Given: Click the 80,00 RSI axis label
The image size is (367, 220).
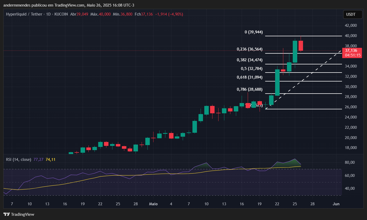Looking at the screenshot, I should coord(350,162).
